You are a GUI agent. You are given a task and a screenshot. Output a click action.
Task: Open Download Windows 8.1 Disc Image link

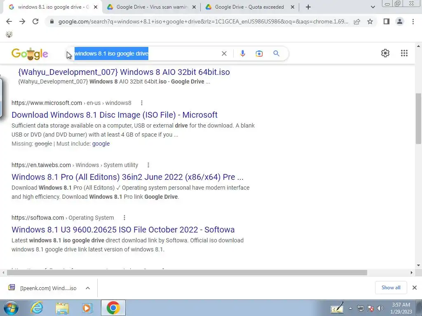115,115
